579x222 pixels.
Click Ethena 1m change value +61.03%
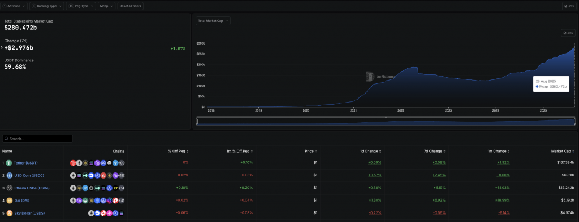click(503, 188)
